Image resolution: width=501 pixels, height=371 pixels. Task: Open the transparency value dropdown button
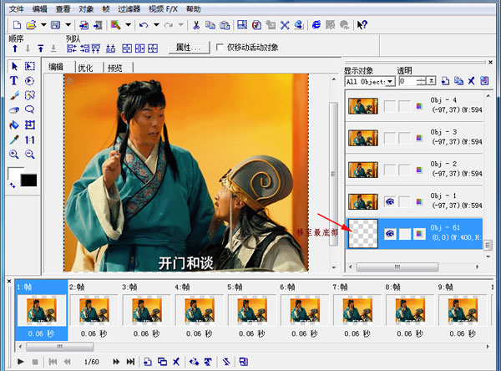click(x=432, y=81)
